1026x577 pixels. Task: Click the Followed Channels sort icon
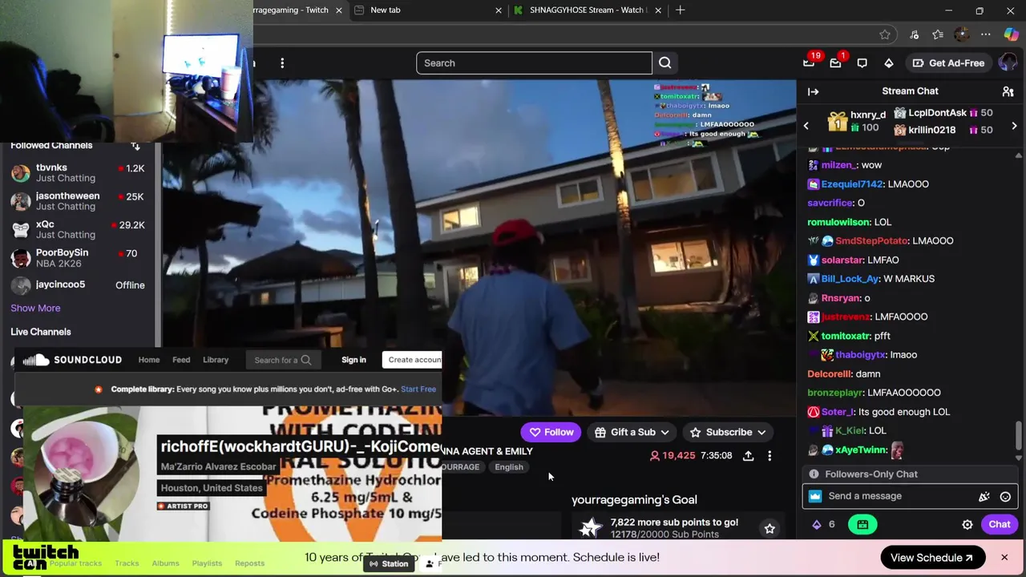(x=135, y=145)
